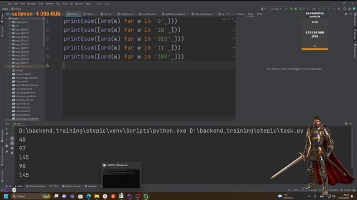
Task: Expand the venv folder in project tree
Action: (x=9, y=67)
